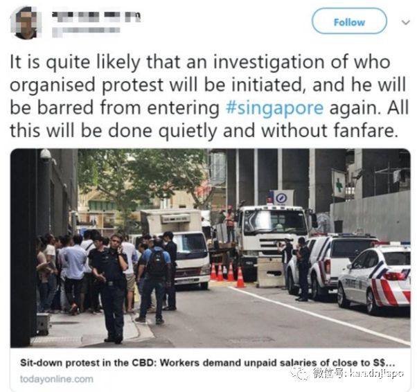Visit the todayonline.com source link
417x392 pixels.
point(57,379)
